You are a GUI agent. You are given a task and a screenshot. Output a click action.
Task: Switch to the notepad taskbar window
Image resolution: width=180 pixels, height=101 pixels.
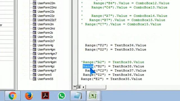pyautogui.click(x=78, y=96)
